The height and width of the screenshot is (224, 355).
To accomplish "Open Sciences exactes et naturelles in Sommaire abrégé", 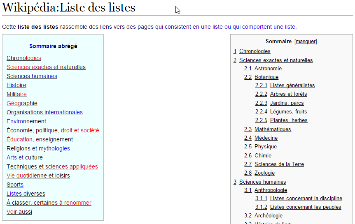I will point(46,67).
